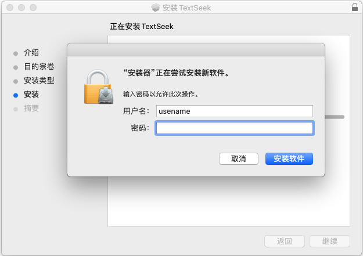Click the 安装软件 button
Screen dimensions: 363x256
[x=289, y=159]
